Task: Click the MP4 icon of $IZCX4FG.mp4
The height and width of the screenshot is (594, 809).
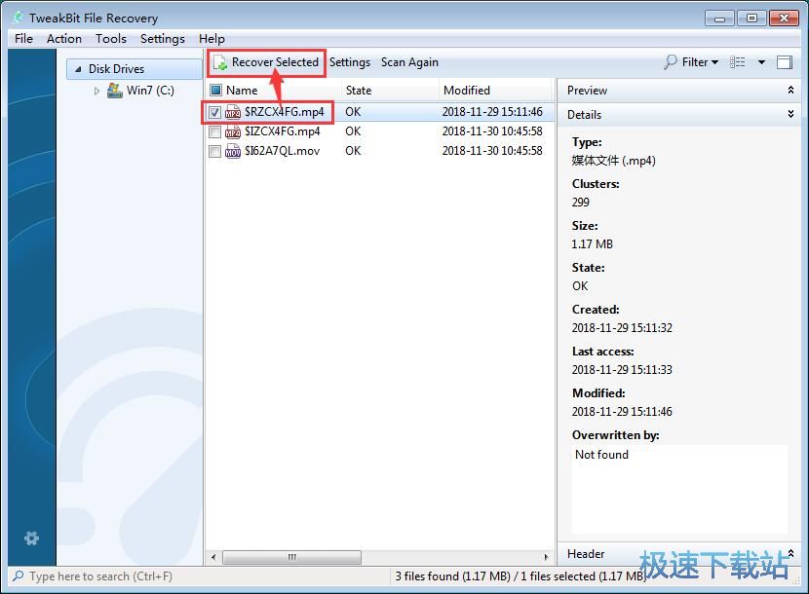Action: [233, 132]
